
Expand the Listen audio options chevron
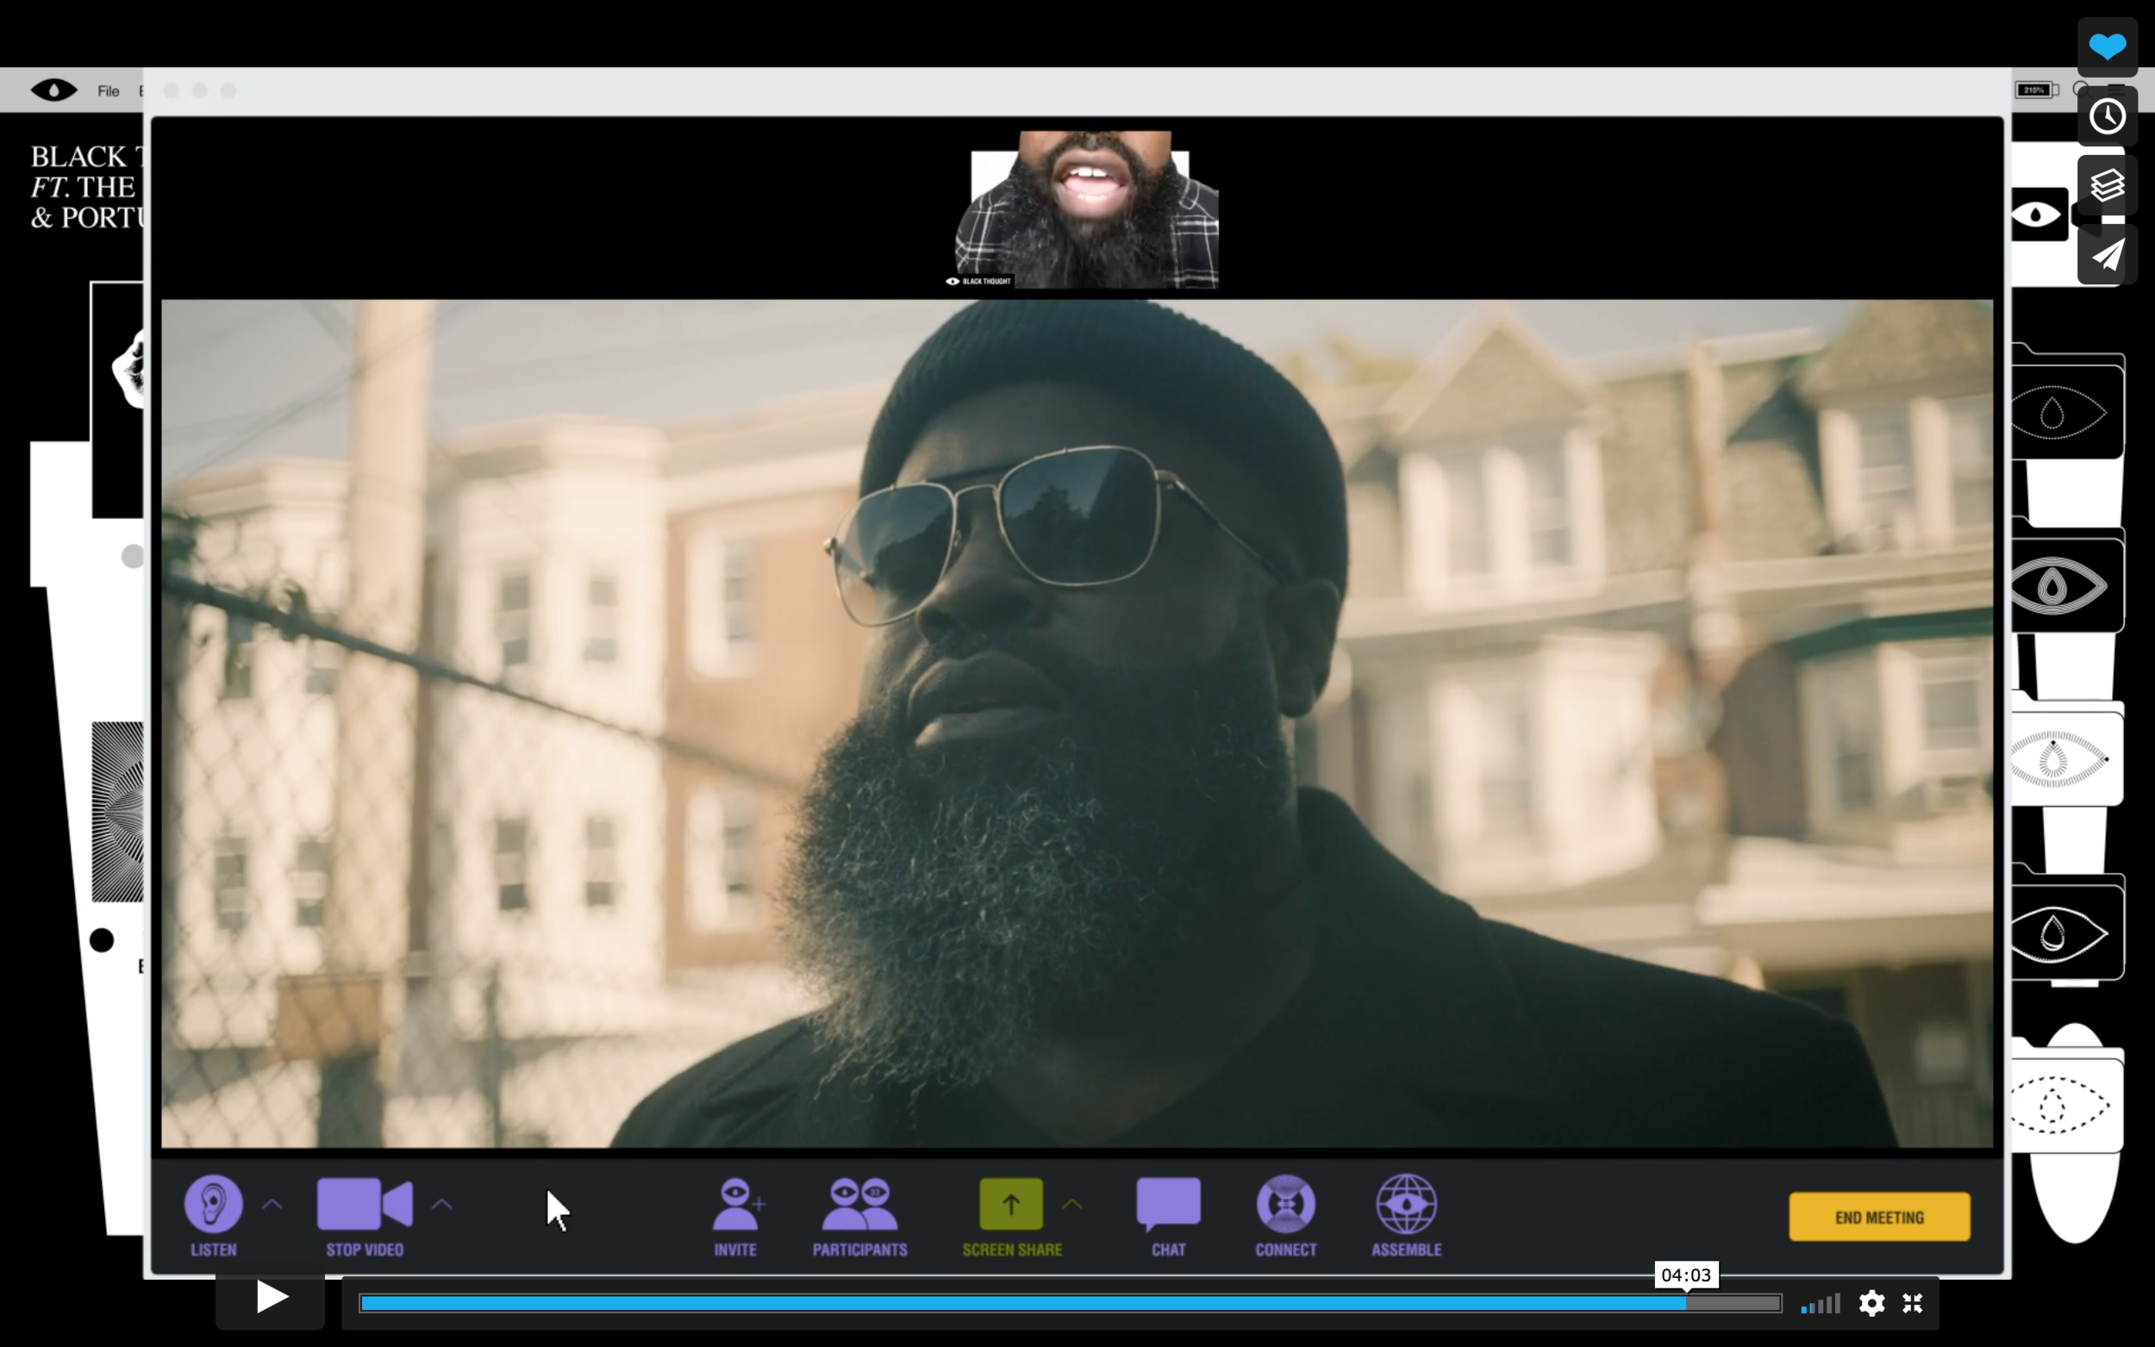[x=272, y=1205]
